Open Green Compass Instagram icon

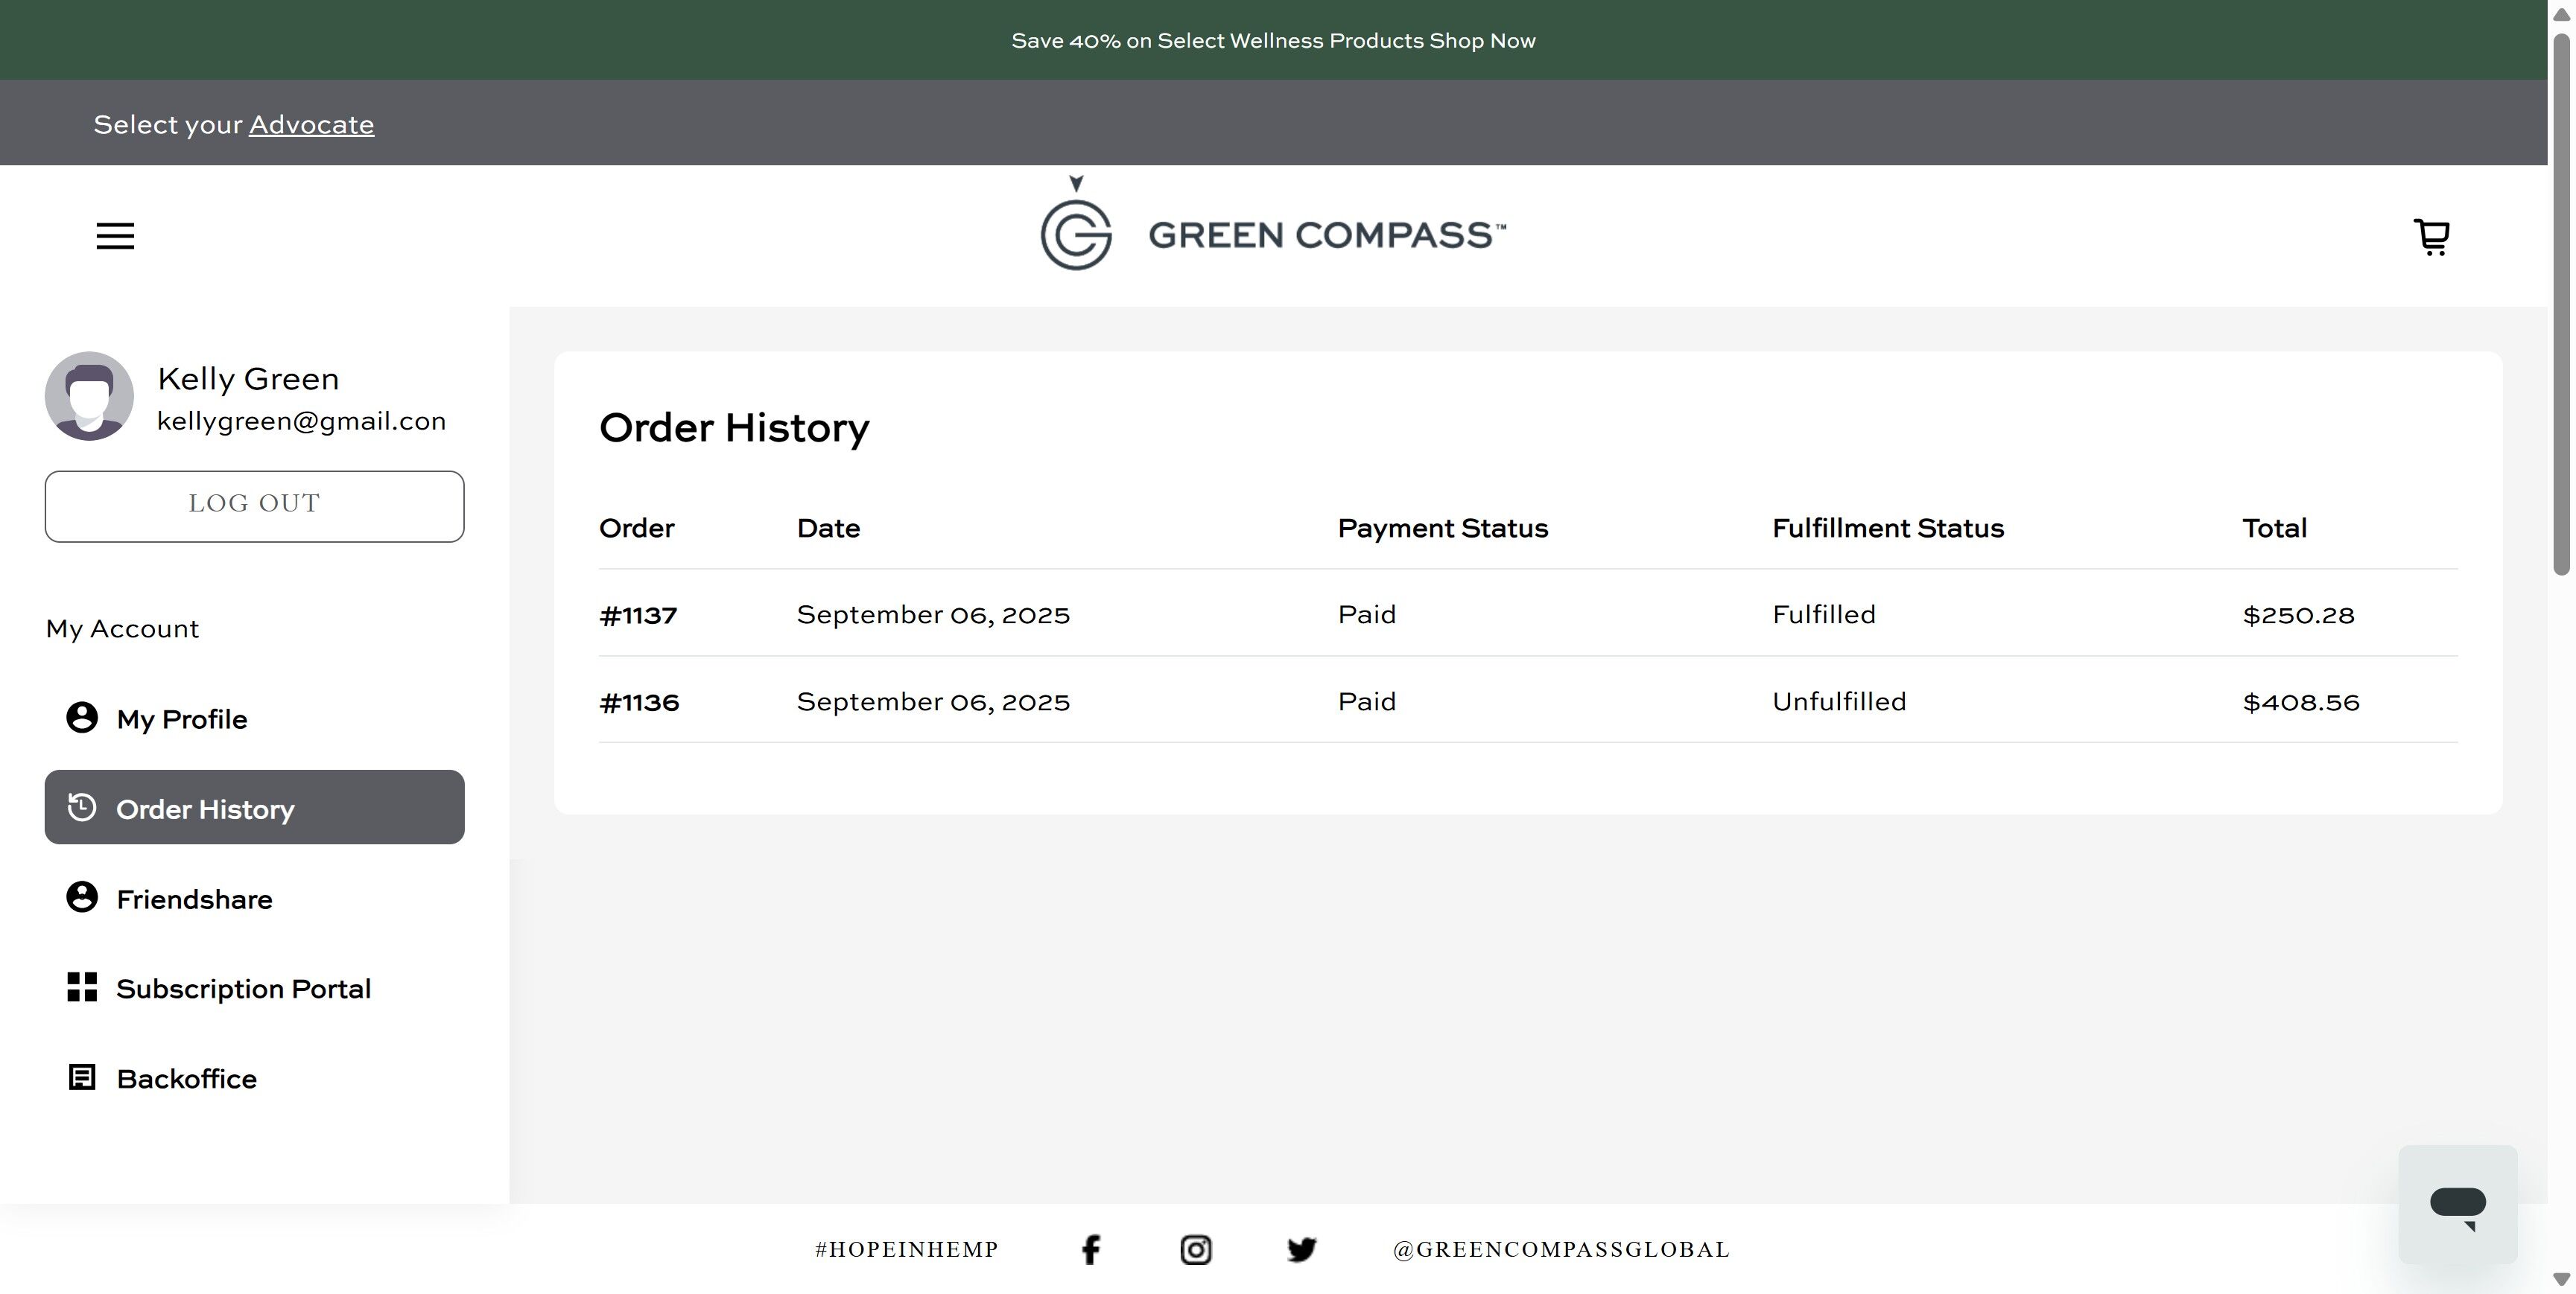pyautogui.click(x=1196, y=1249)
